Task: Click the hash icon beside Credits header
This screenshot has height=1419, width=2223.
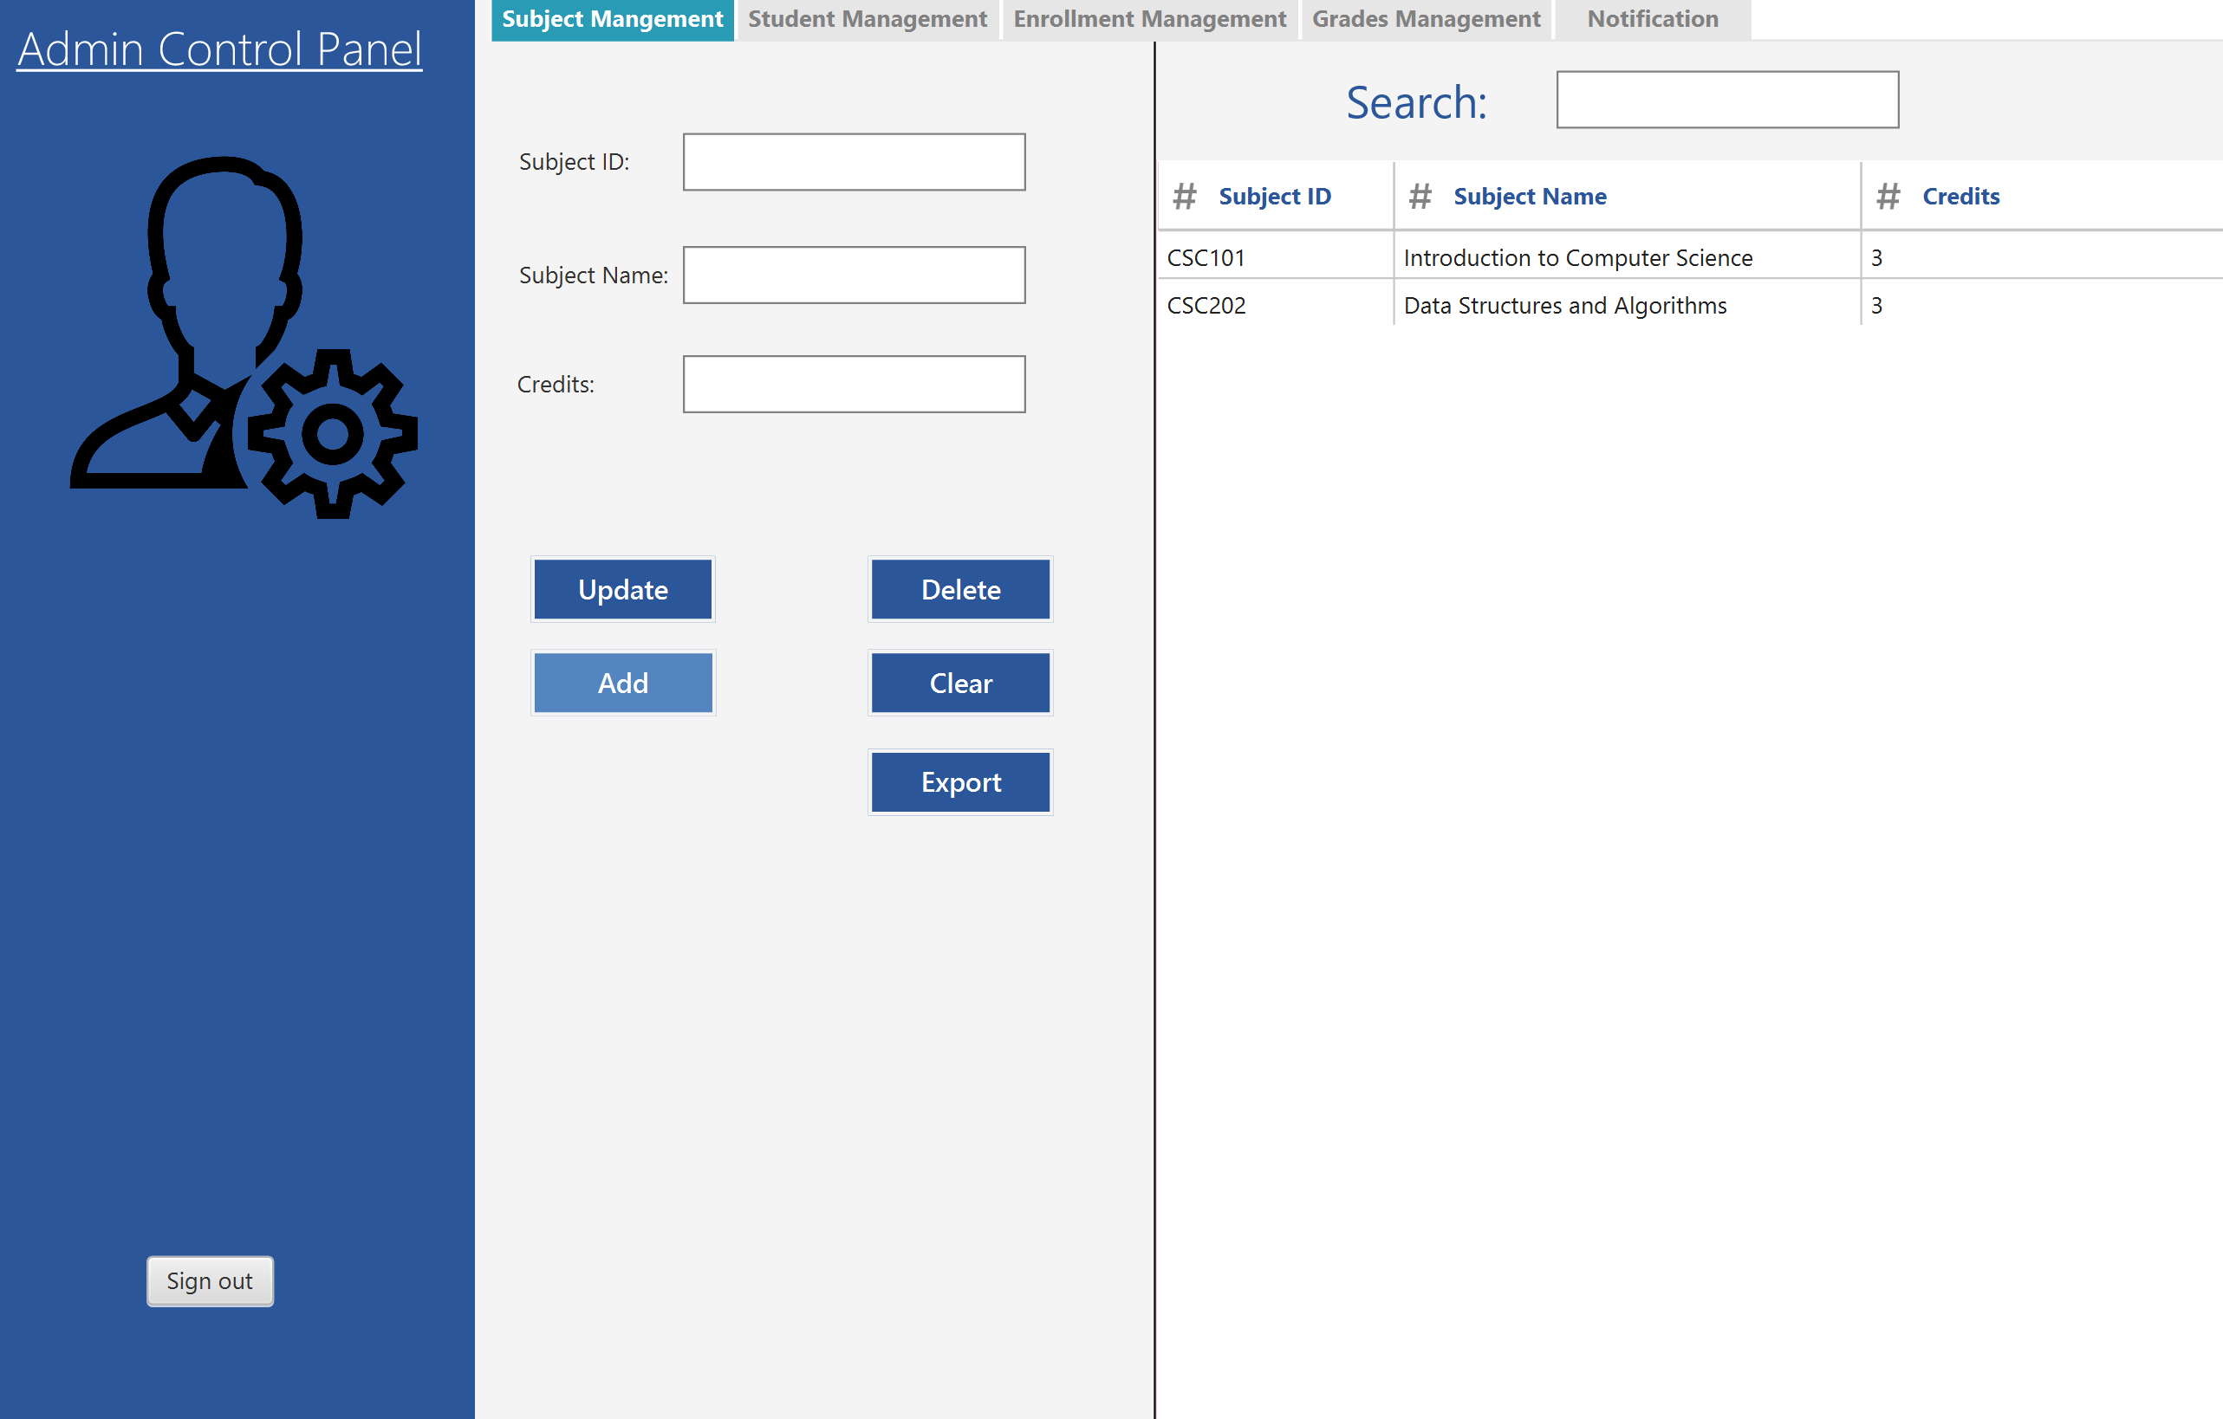Action: point(1888,197)
